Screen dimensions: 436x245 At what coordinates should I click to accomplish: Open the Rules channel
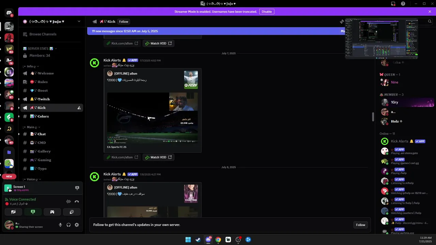point(51,82)
